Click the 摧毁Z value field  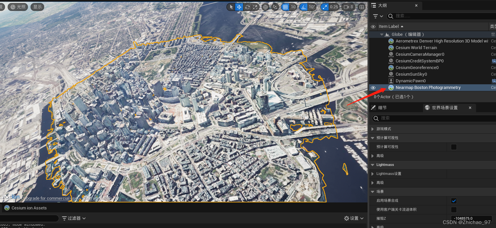(x=471, y=218)
